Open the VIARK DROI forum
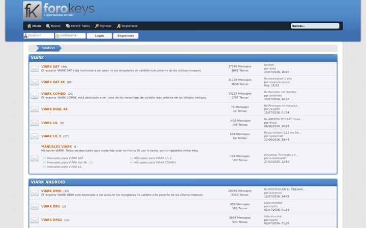 coord(51,191)
